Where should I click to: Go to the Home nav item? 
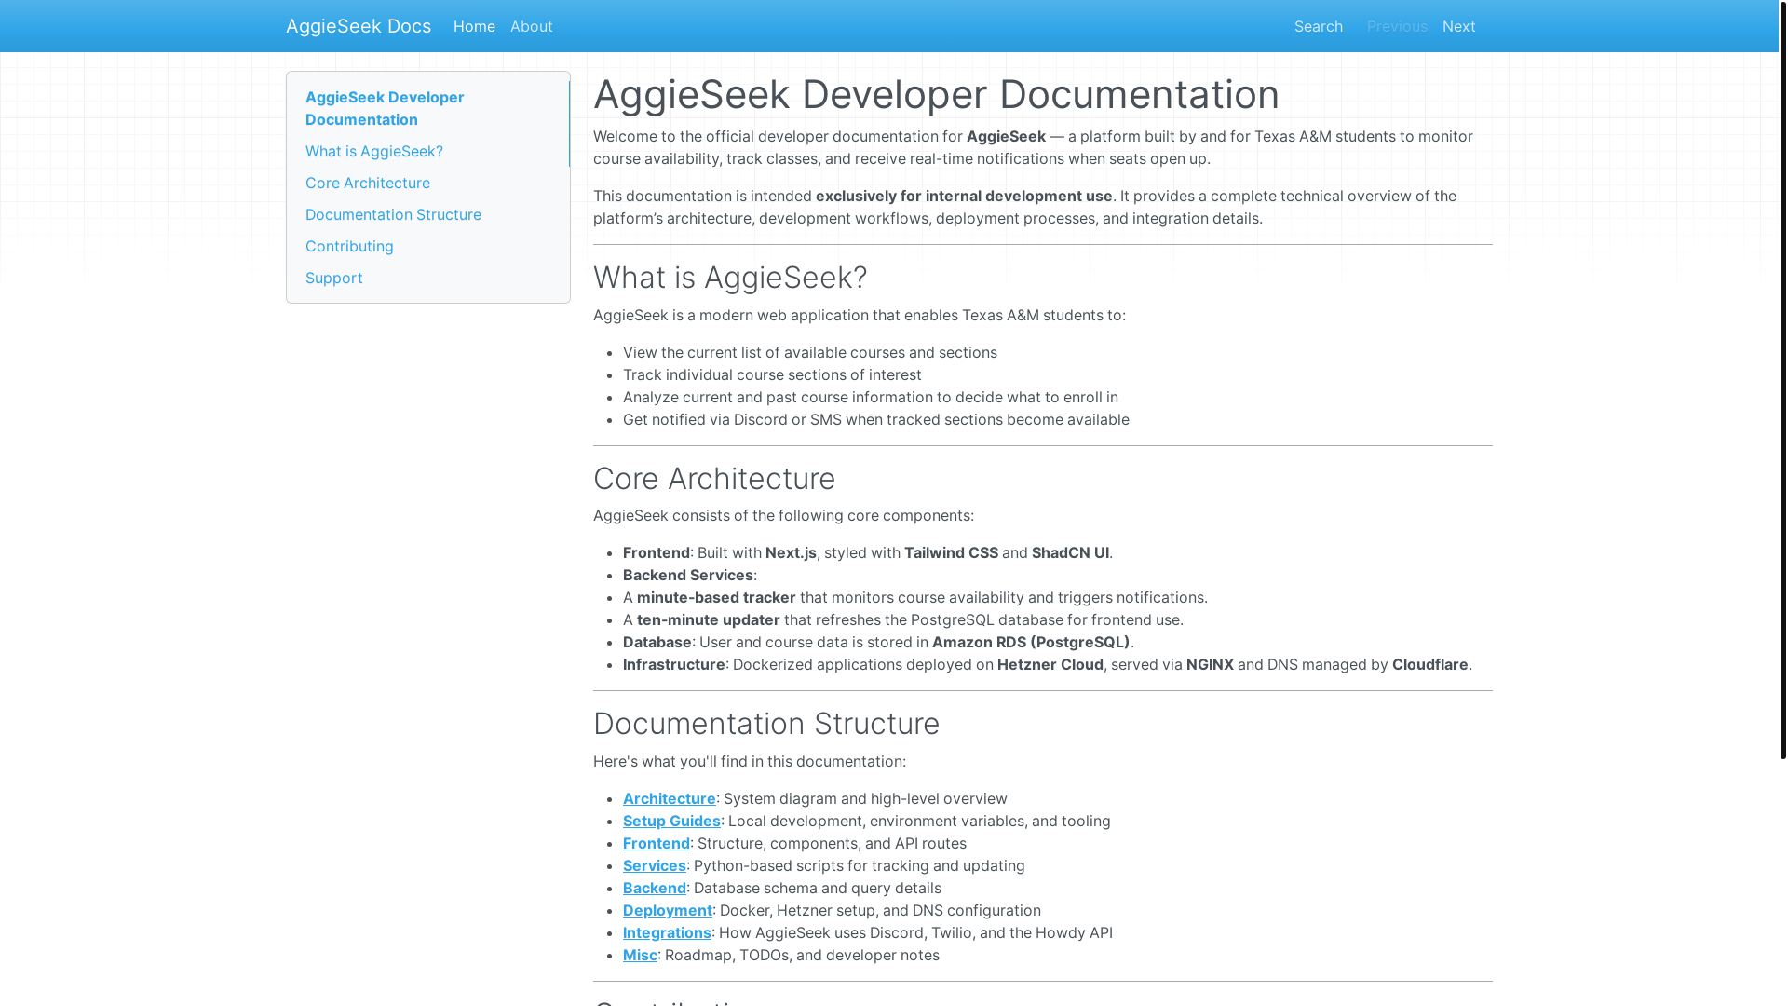click(474, 26)
